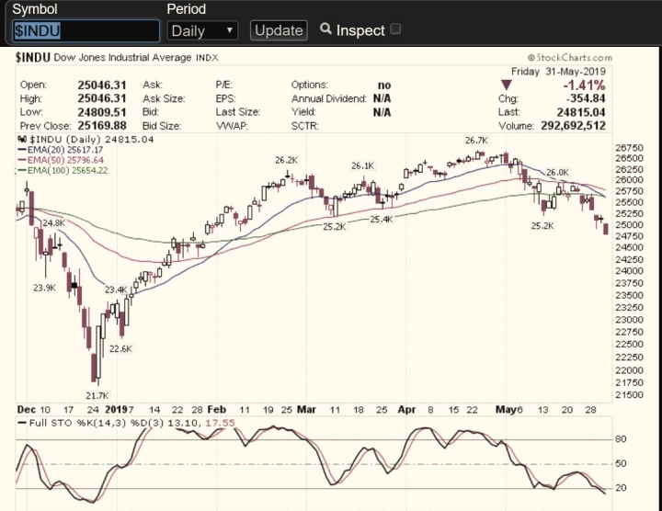The width and height of the screenshot is (662, 511).
Task: Click the Friday 31-May-2019 date label
Action: 558,72
